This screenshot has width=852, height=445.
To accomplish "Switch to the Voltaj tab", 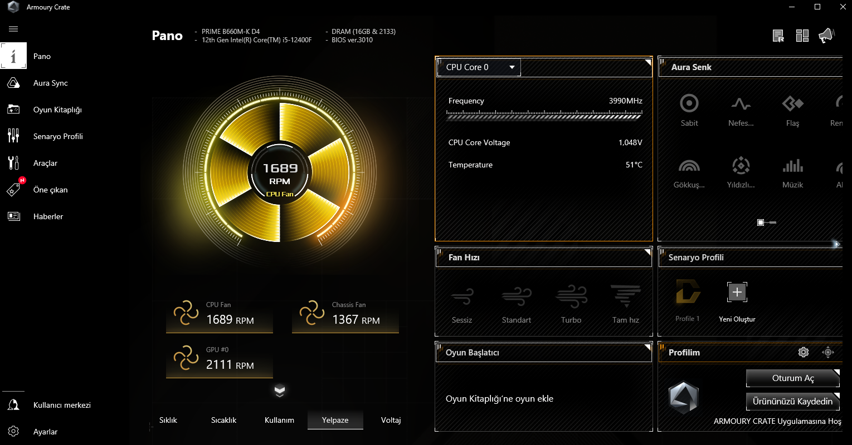I will [x=391, y=420].
